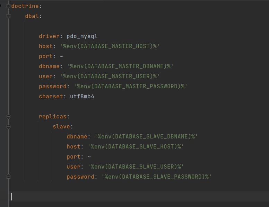
Task: Click the 'charset' key
Action: pyautogui.click(x=51, y=97)
